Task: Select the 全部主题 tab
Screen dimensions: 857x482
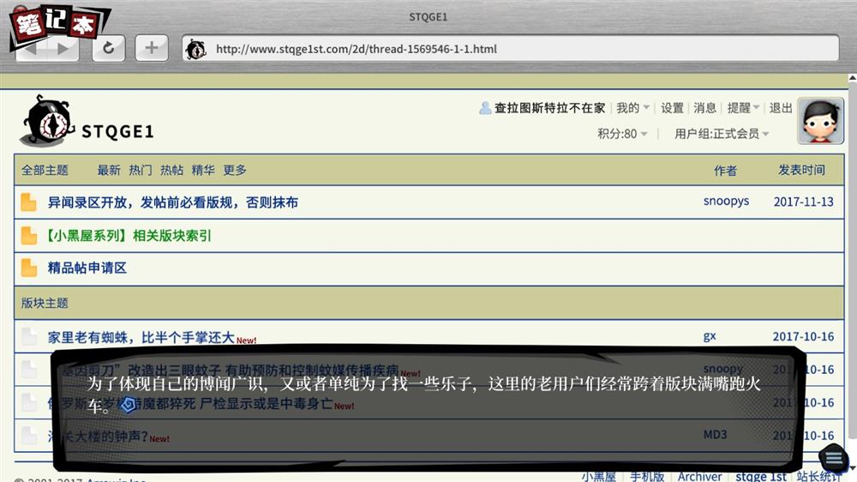Action: pyautogui.click(x=45, y=170)
